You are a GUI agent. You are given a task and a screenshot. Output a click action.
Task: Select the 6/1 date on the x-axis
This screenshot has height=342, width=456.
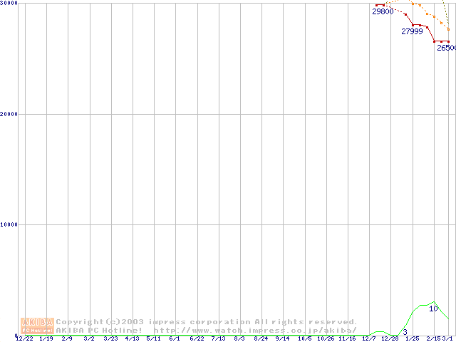pos(174,339)
